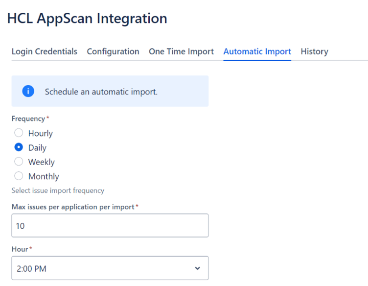368x286 pixels.
Task: Open the Hour dropdown showing 2:00 PM
Action: tap(110, 268)
